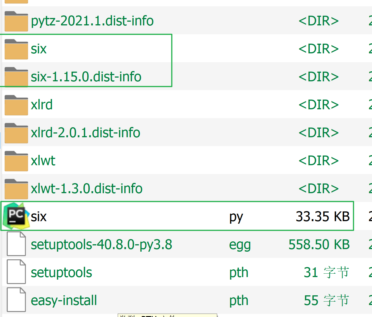
Task: Open the xlrd directory by its name
Action: (x=41, y=104)
